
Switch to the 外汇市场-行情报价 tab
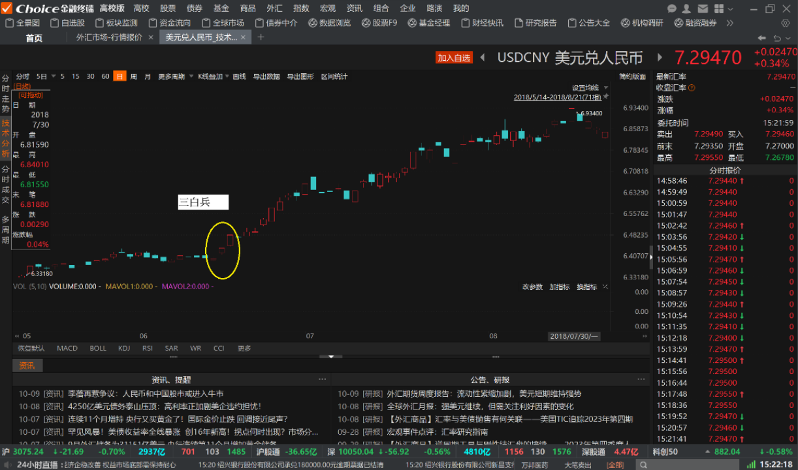(x=109, y=37)
